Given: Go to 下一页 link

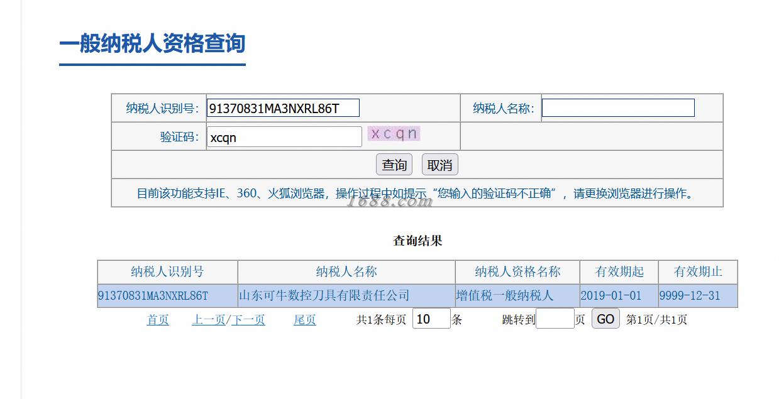Looking at the screenshot, I should tap(248, 320).
